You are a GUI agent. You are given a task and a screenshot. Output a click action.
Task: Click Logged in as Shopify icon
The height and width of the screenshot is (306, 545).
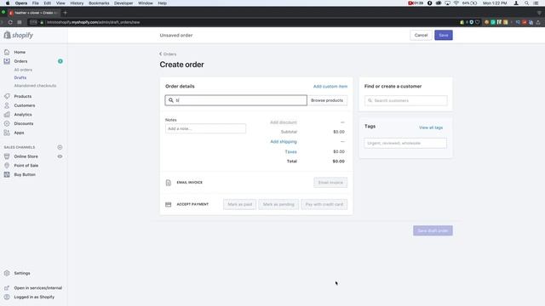pos(7,297)
